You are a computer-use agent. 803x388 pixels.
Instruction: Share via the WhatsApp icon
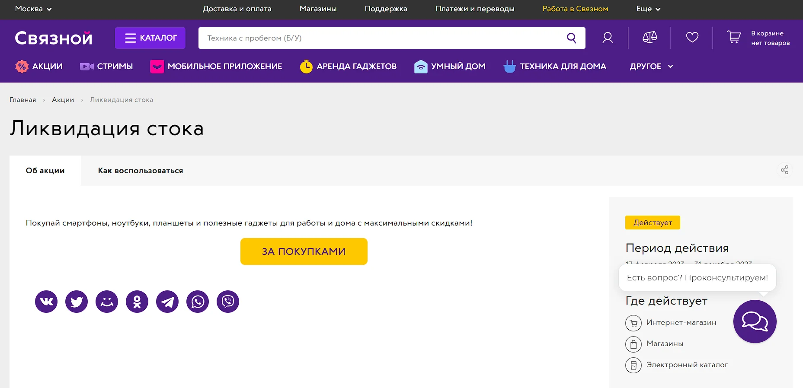198,302
